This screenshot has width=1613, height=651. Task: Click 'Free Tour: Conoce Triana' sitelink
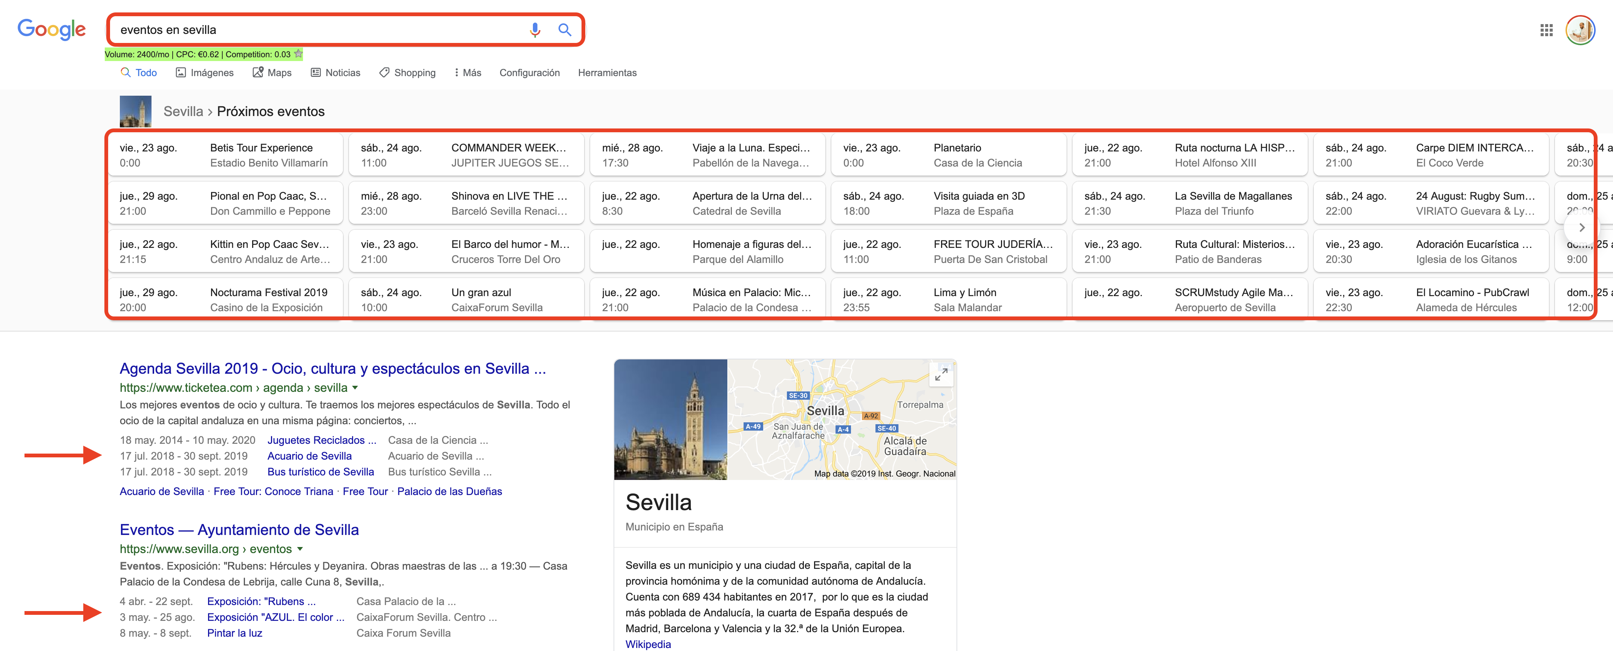click(x=273, y=491)
